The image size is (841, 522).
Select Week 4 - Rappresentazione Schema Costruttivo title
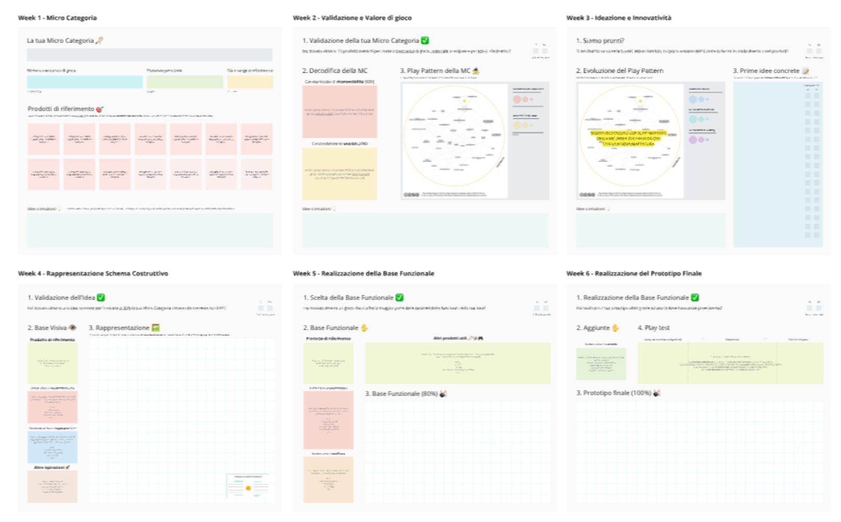(93, 273)
